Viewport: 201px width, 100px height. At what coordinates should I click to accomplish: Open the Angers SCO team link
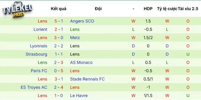click(82, 21)
